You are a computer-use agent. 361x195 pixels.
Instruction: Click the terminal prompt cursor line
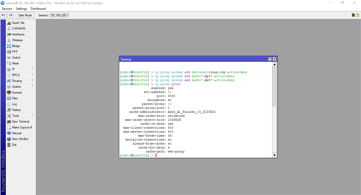coord(138,155)
